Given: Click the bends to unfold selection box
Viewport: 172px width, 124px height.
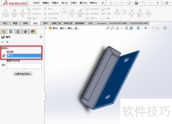Looking at the screenshot, I should tap(24, 66).
